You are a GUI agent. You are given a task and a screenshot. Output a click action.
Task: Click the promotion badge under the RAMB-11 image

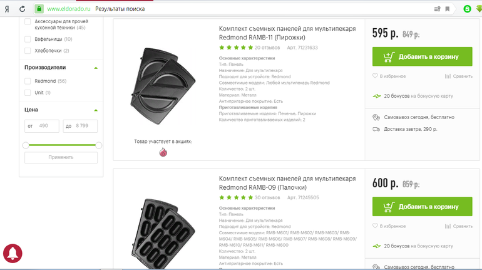163,152
